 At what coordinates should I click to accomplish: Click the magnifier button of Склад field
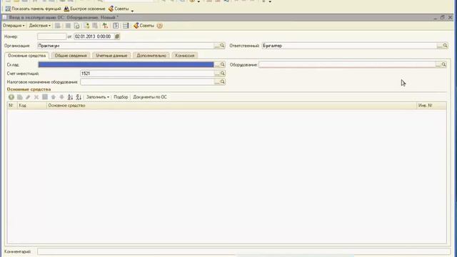[x=222, y=65]
